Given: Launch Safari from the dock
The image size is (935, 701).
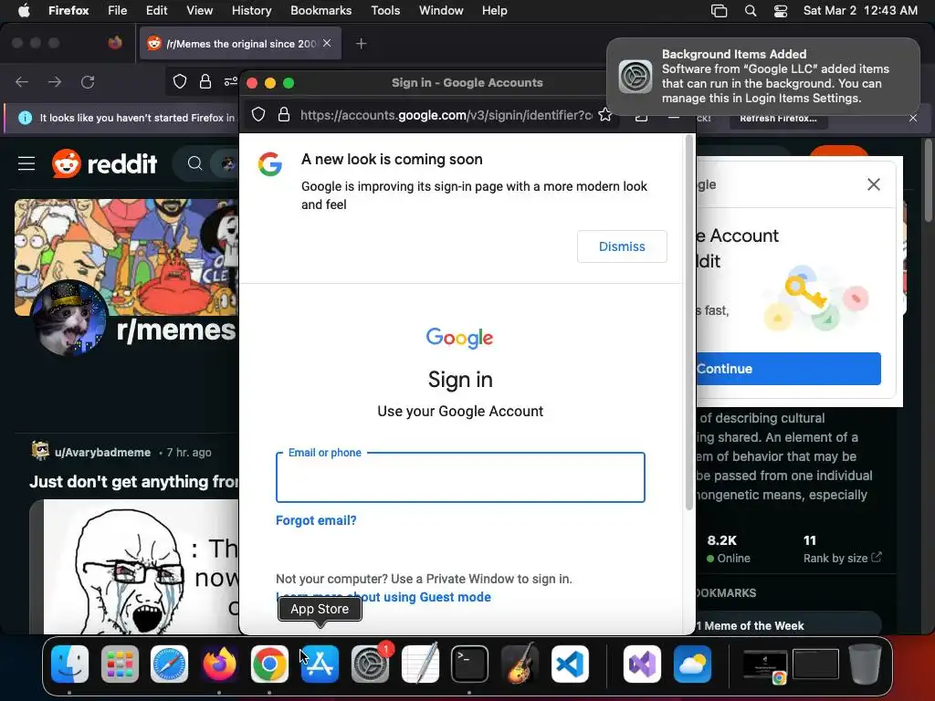Looking at the screenshot, I should pos(169,664).
